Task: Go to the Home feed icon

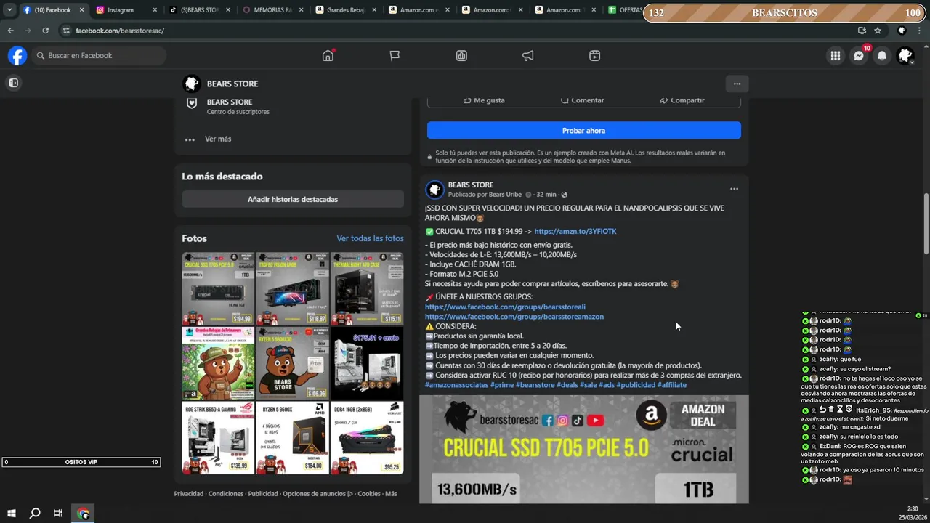Action: point(328,56)
